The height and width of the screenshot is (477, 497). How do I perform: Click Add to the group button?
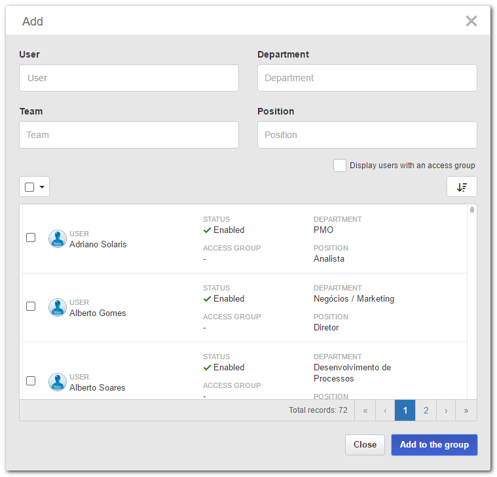click(x=434, y=445)
